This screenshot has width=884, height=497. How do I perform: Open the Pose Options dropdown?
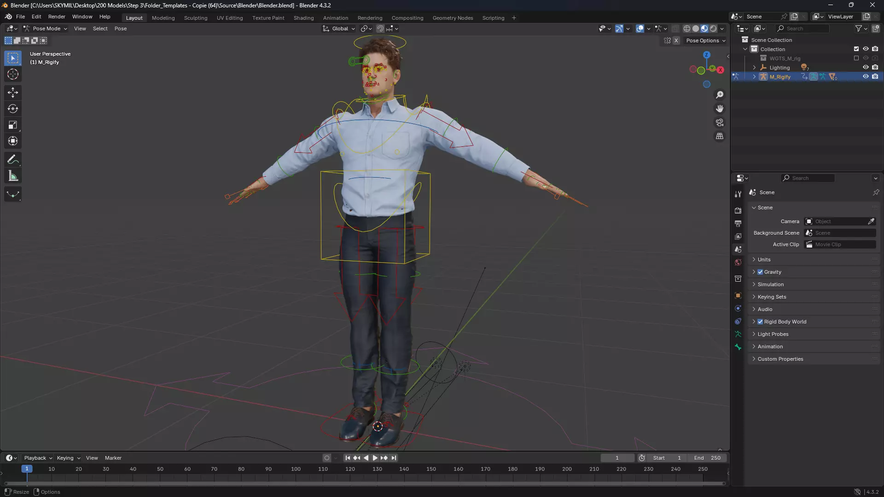click(705, 40)
